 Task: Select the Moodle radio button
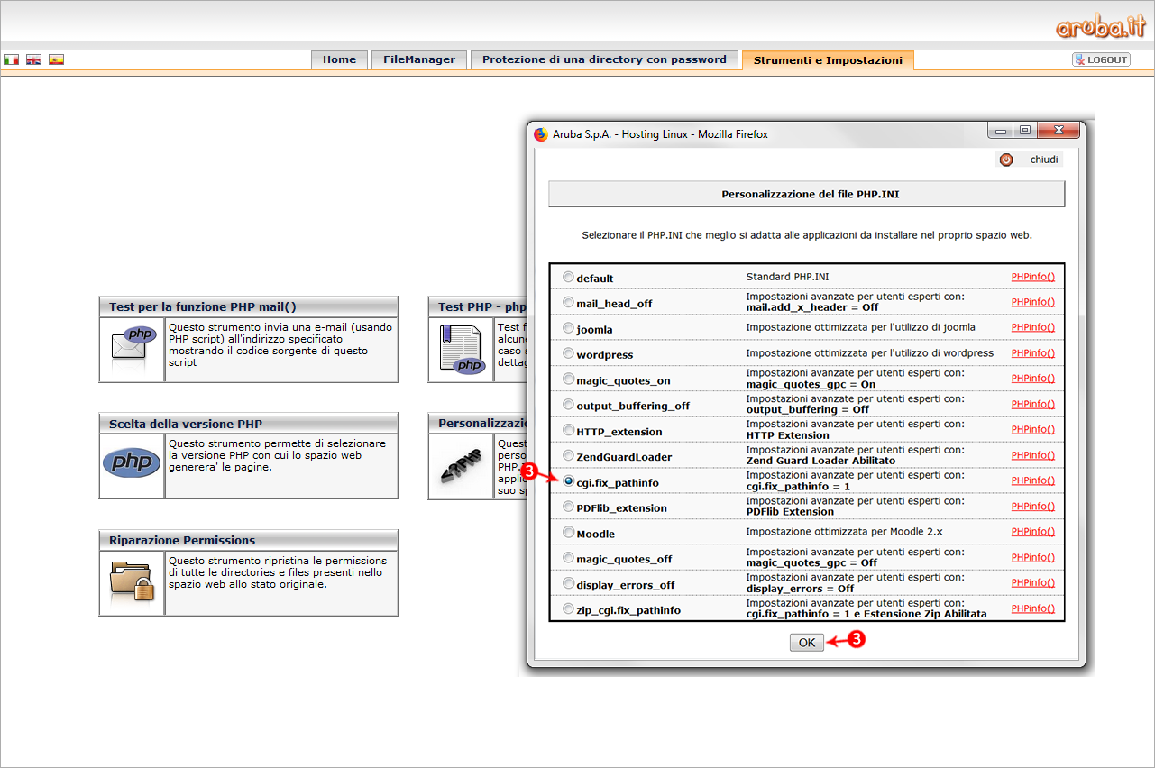[568, 532]
